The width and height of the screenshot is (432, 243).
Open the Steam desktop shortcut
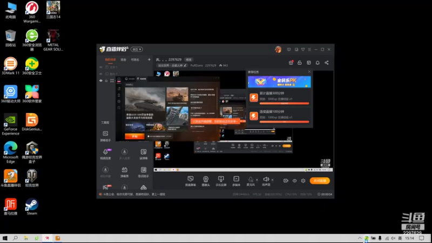pyautogui.click(x=32, y=207)
